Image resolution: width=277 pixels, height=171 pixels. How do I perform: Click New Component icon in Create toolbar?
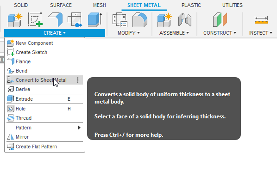tap(15, 20)
